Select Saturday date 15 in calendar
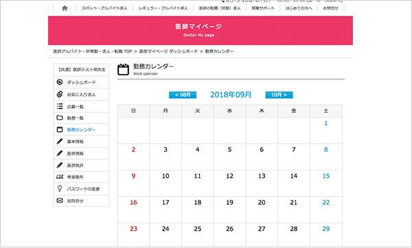 tap(326, 176)
